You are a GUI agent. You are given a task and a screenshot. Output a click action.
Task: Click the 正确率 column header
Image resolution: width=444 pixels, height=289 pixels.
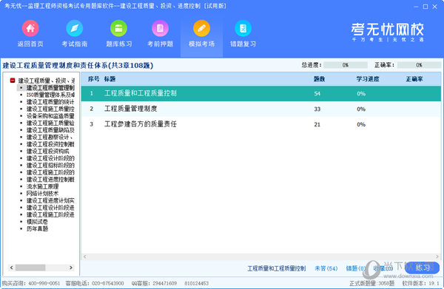414,79
